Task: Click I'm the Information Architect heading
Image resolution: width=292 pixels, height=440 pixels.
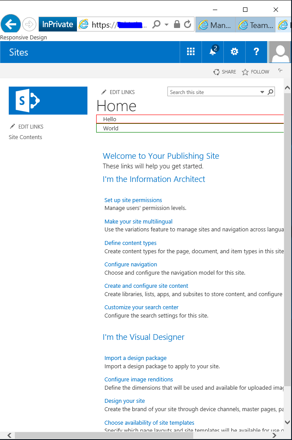Action: (x=154, y=179)
